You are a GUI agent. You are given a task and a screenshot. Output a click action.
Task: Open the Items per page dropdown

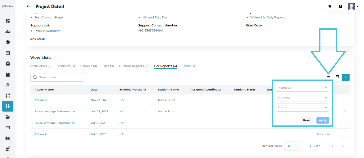click(293, 146)
